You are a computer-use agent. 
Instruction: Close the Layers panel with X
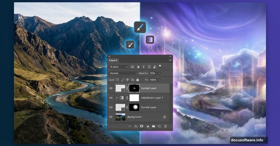point(109,56)
